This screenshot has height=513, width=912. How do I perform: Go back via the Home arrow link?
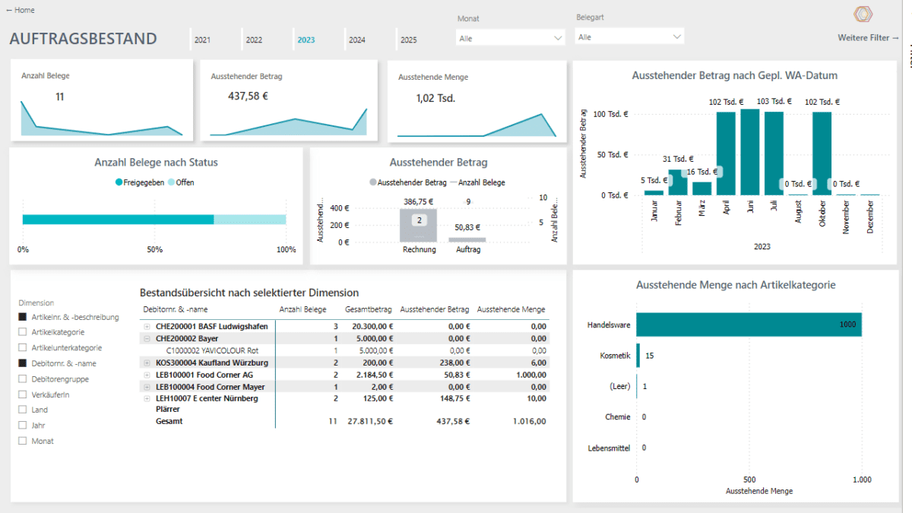pyautogui.click(x=20, y=10)
